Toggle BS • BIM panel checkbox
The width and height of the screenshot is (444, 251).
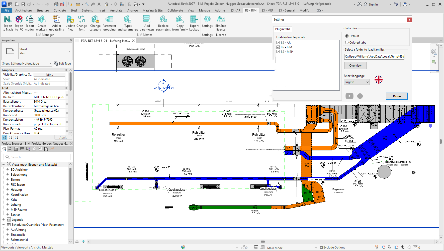[x=278, y=47]
